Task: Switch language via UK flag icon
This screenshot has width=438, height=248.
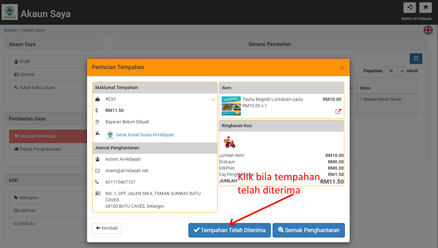Action: 428,30
